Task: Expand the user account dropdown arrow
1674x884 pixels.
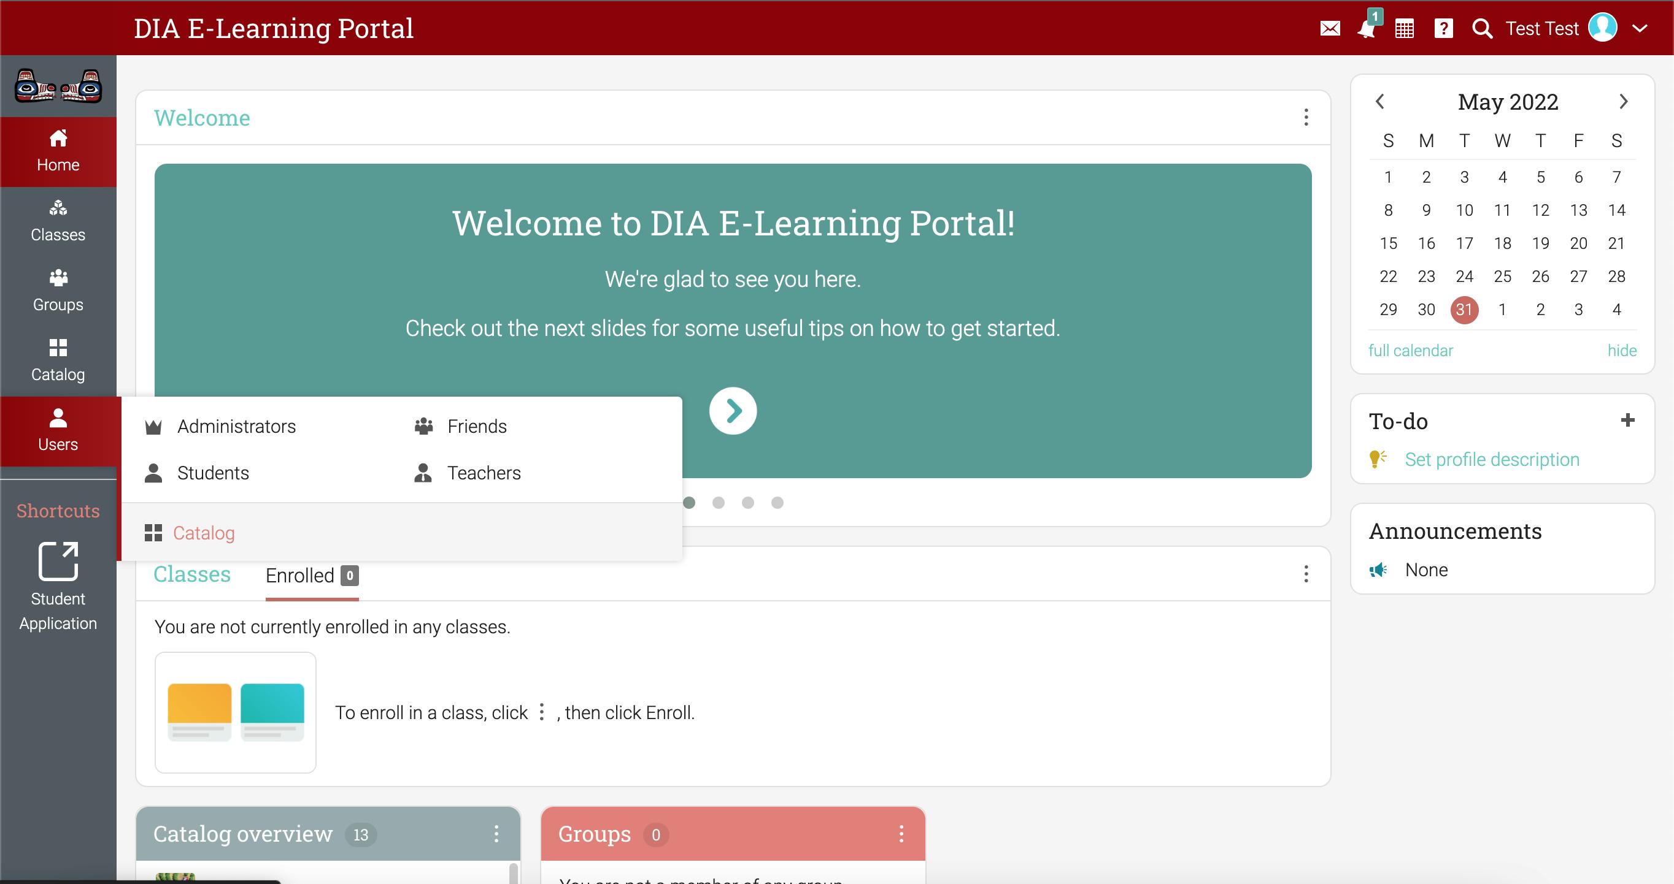Action: click(1640, 29)
